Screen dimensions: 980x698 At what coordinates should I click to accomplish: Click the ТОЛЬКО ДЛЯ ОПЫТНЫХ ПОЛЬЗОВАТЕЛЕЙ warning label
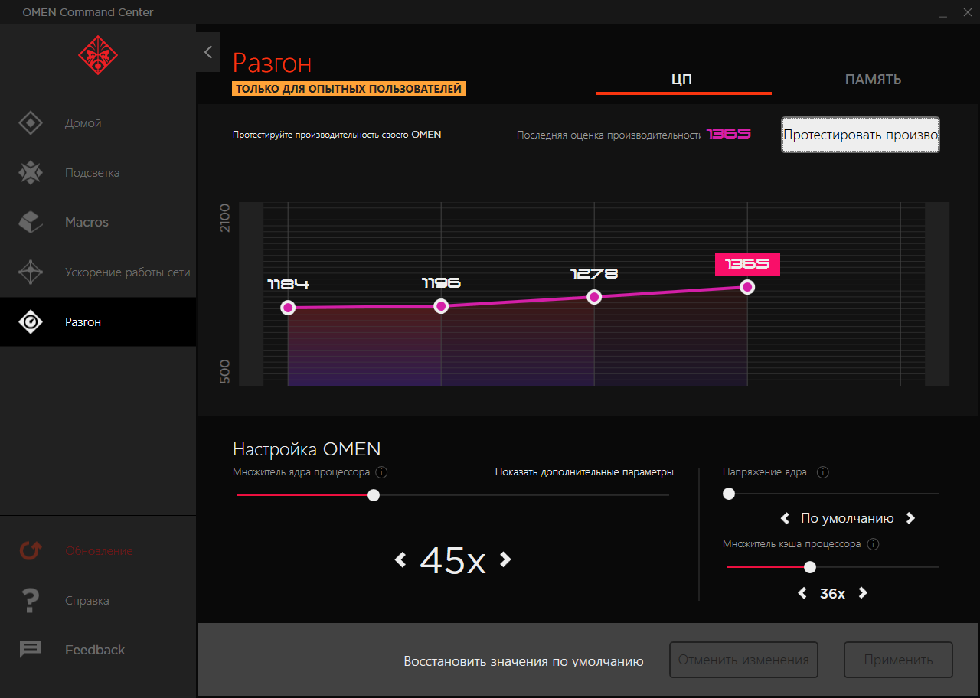click(x=349, y=89)
